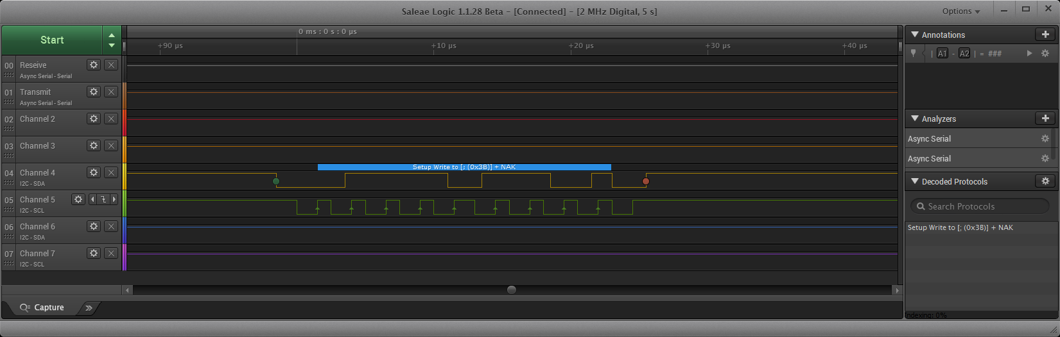Click the Analyzers list vertical scrollbar
The width and height of the screenshot is (1060, 337).
(x=1054, y=144)
